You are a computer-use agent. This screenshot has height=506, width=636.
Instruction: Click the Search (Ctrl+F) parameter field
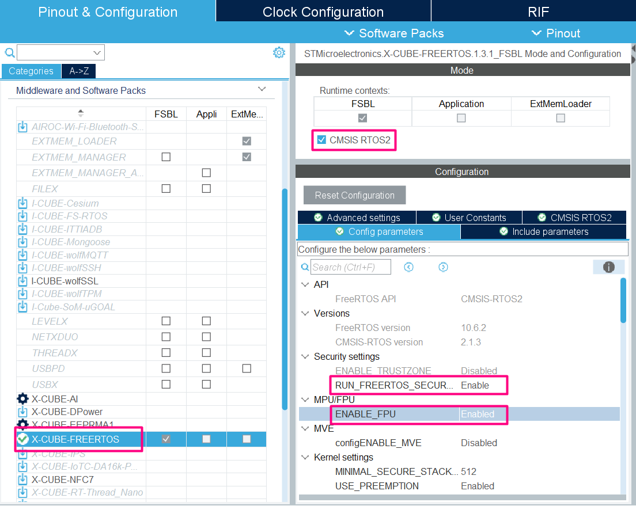click(350, 267)
